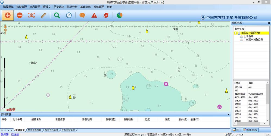Switch to the 解除紧急报警 tab
Screen dimensions: 271x136
pos(35,130)
